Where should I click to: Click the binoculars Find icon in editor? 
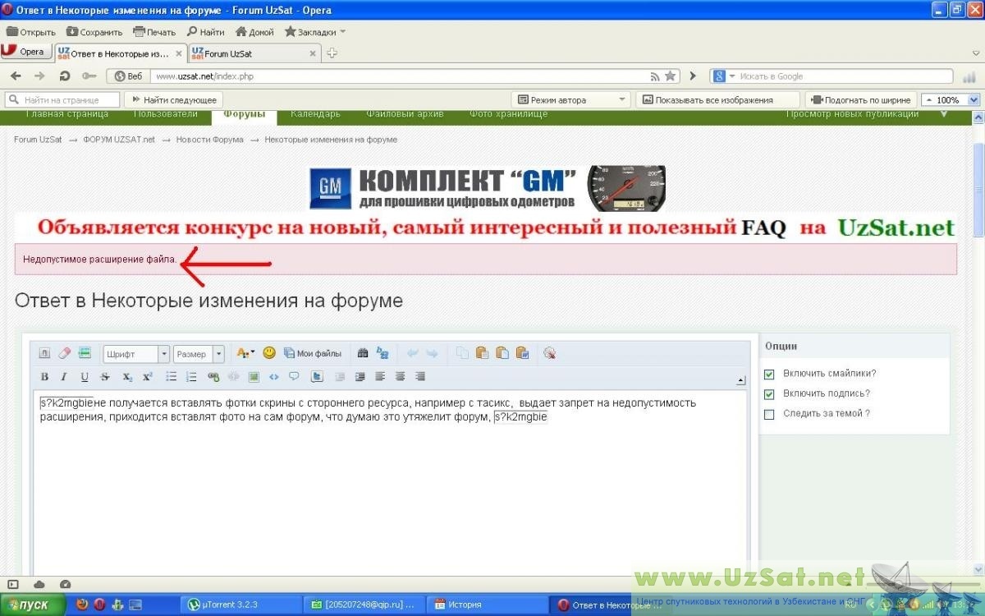pos(363,353)
